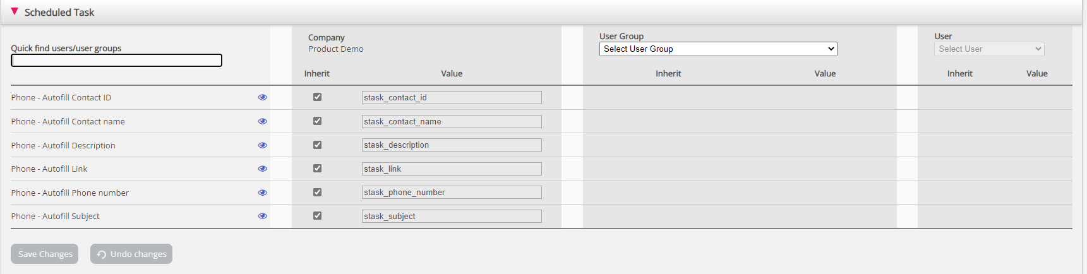The image size is (1087, 274).
Task: Open the Select User dropdown
Action: coord(988,49)
